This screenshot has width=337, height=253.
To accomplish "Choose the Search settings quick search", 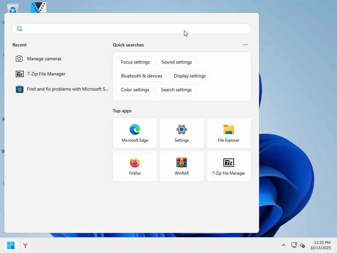I will tap(176, 90).
